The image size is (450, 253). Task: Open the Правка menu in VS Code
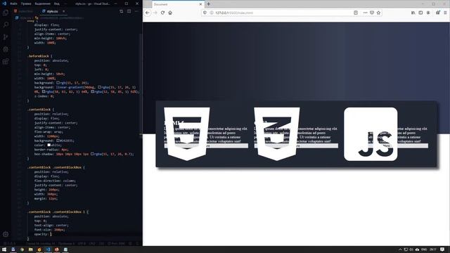[26, 4]
